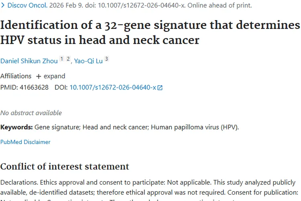This screenshot has width=301, height=201.
Task: Click the 'No abstract available' text
Action: 31,113
